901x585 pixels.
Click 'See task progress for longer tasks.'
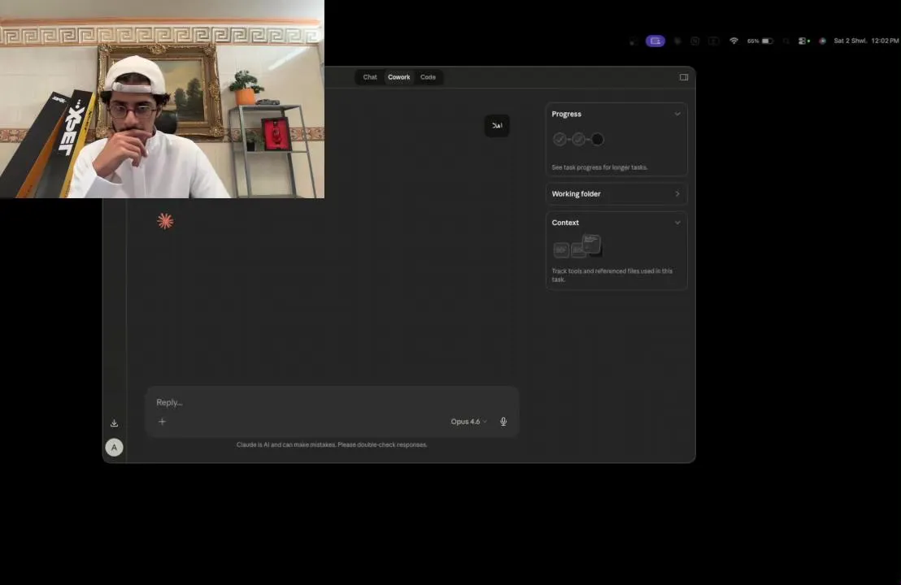(x=599, y=167)
